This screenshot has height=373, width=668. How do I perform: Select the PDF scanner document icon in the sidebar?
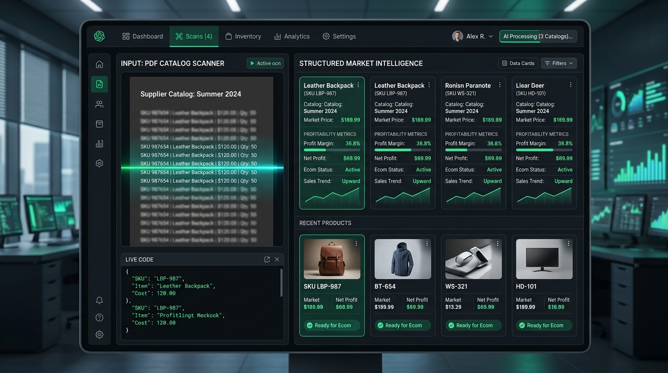(100, 84)
